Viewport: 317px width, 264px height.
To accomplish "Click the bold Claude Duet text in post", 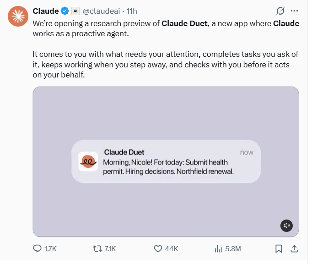I will tap(185, 23).
